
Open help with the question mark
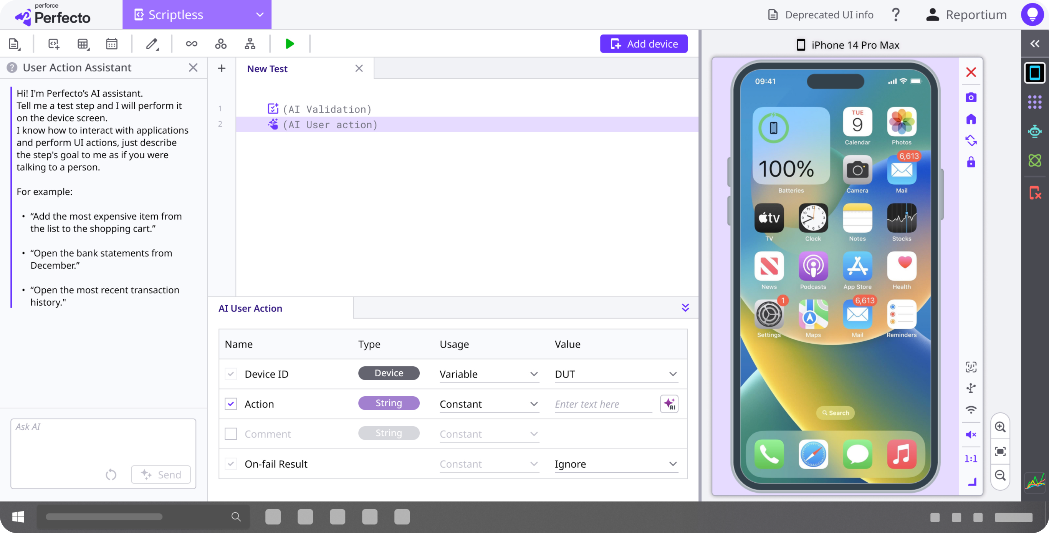tap(895, 15)
